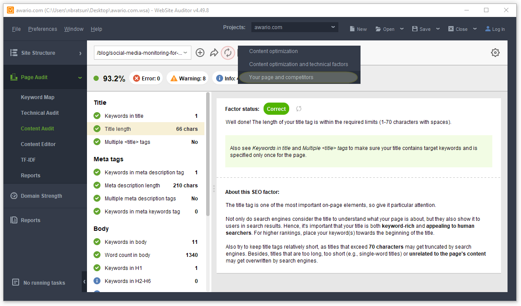Click the Open folder icon
This screenshot has width=521, height=306.
[x=378, y=29]
